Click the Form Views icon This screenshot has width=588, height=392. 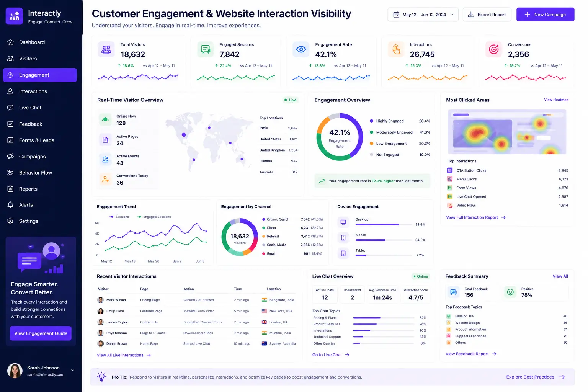[450, 188]
